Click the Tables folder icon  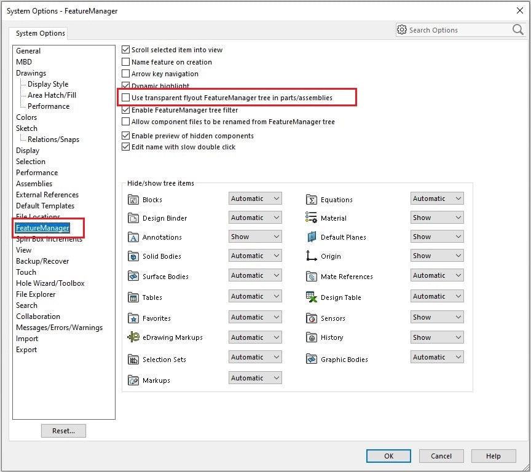pyautogui.click(x=133, y=297)
